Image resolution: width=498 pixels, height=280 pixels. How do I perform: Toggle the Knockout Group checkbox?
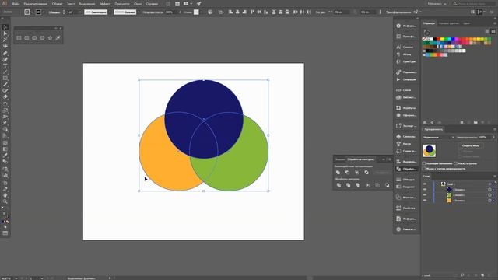tap(455, 163)
